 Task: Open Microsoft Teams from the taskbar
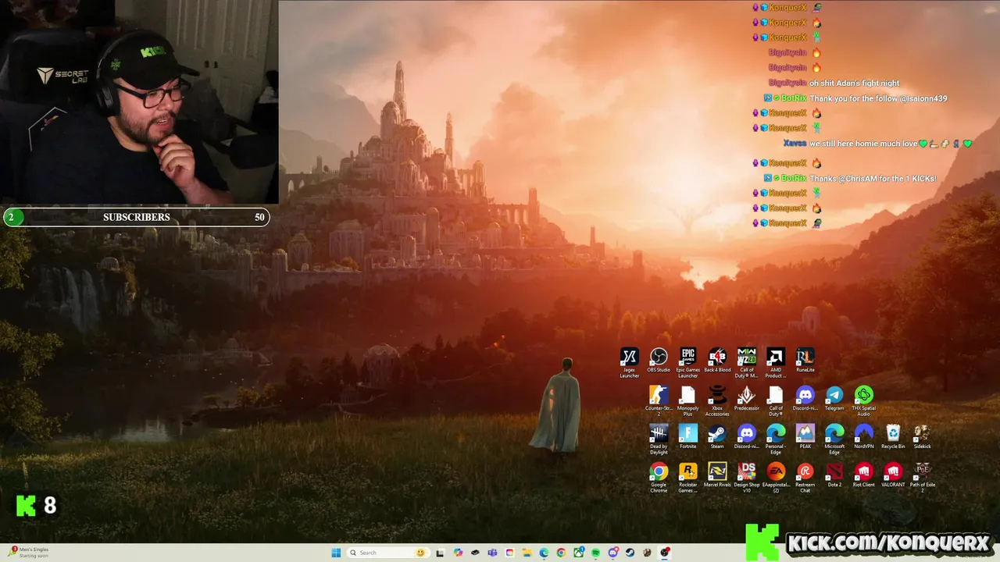point(492,553)
